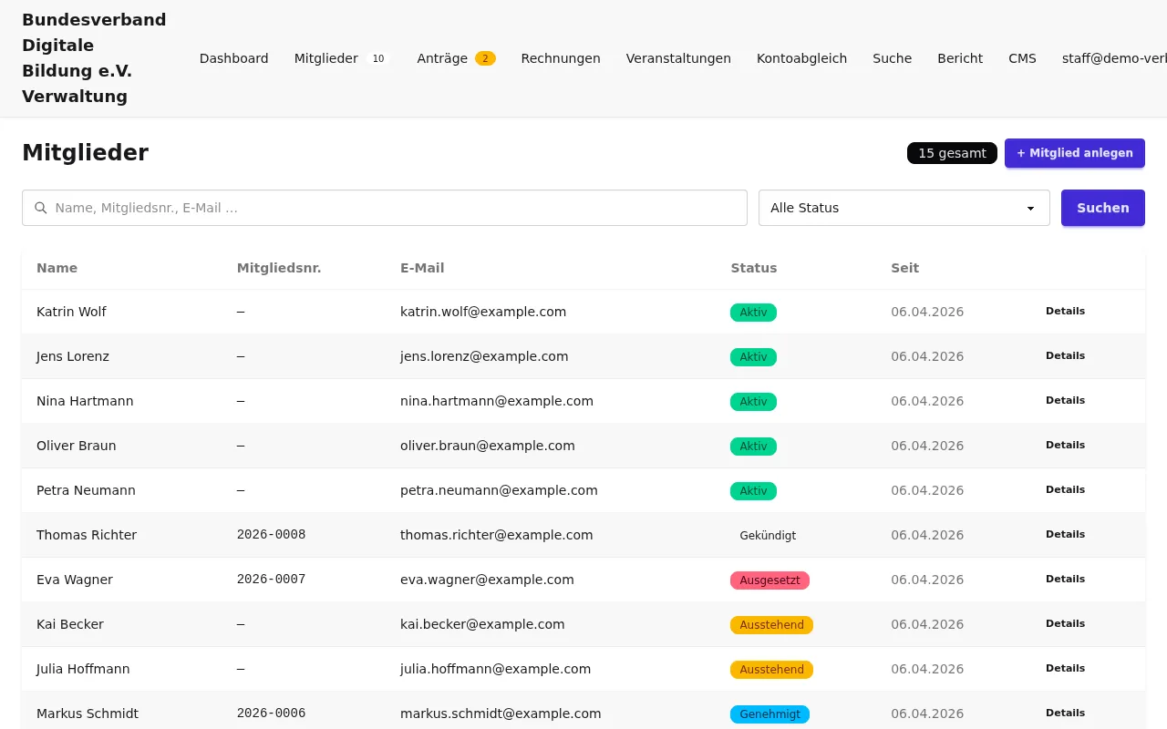Click member number 2026-0007
The width and height of the screenshot is (1167, 729).
(272, 580)
